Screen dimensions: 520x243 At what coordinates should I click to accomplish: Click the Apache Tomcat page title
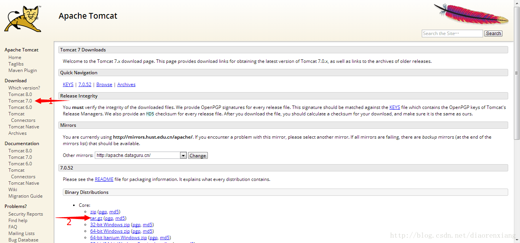tap(88, 16)
